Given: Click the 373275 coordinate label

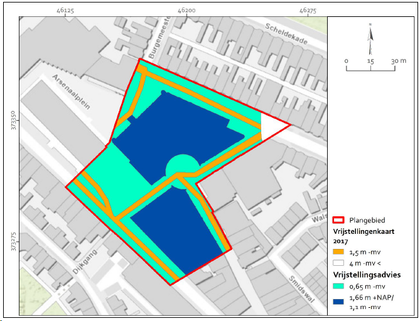Looking at the screenshot, I should pyautogui.click(x=14, y=242).
